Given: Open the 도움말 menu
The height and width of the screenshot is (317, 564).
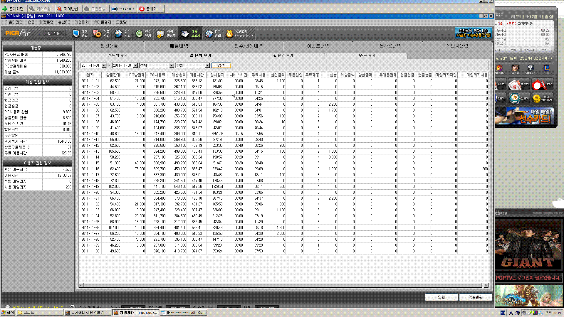Looking at the screenshot, I should click(121, 22).
